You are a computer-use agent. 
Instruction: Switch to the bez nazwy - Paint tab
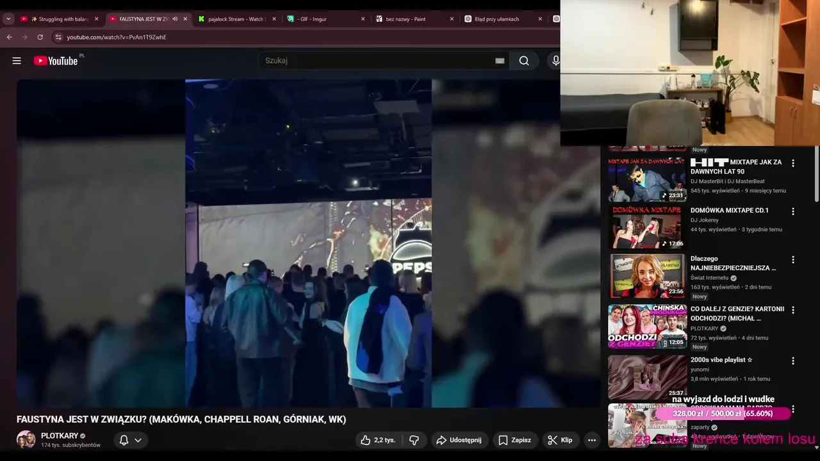tap(413, 19)
